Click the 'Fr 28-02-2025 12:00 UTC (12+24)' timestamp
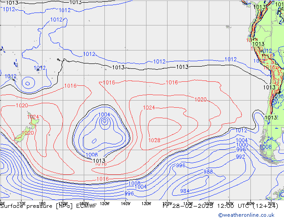The height and width of the screenshot is (219, 284). (x=220, y=206)
